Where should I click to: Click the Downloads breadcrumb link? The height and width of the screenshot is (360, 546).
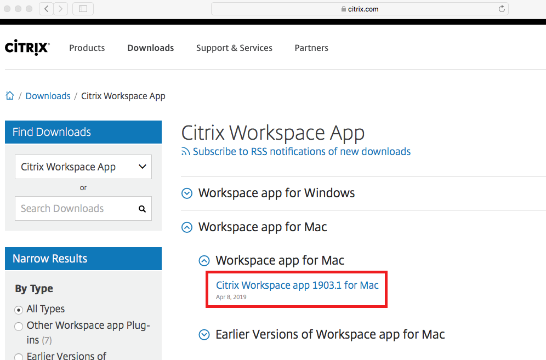coord(48,96)
